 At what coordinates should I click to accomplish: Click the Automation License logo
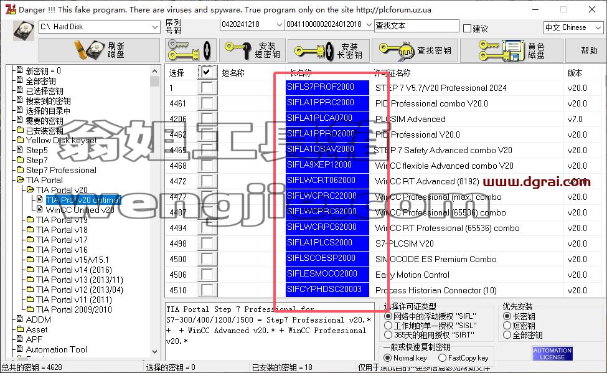pos(552,353)
